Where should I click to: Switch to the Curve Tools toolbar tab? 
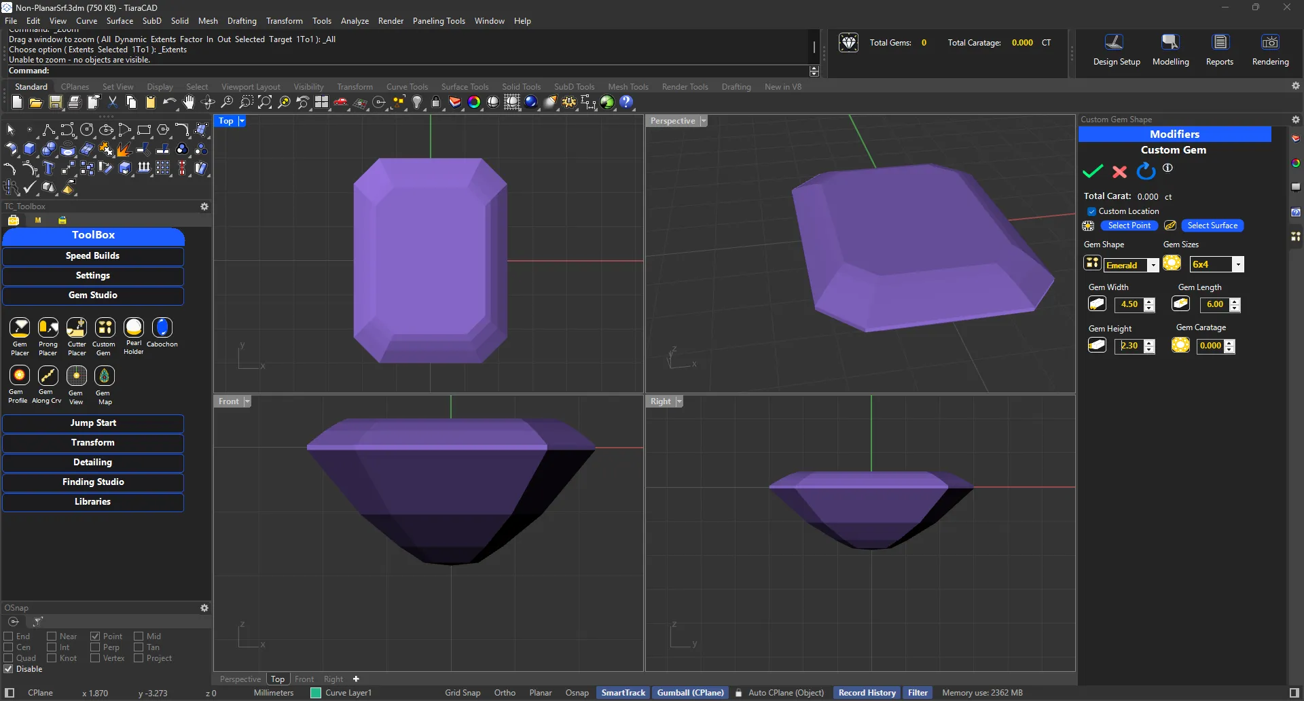coord(407,87)
